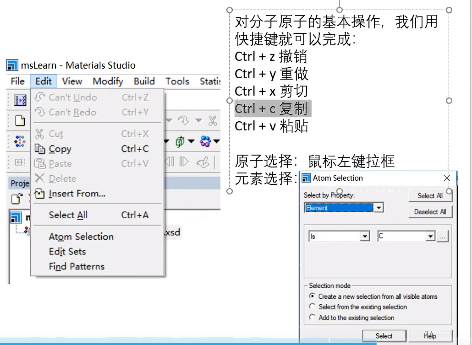Enable 'Add to the existing selection' mode
This screenshot has height=345, width=472.
click(x=312, y=318)
